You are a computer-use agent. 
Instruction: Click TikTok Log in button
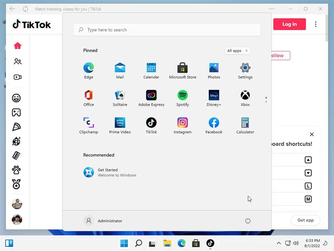pos(290,24)
